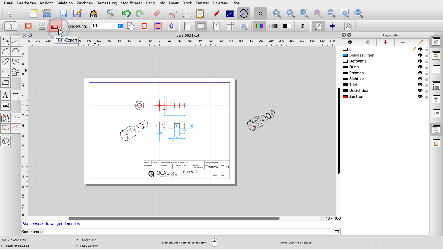Select the text tool
The image size is (443, 249).
click(5, 95)
